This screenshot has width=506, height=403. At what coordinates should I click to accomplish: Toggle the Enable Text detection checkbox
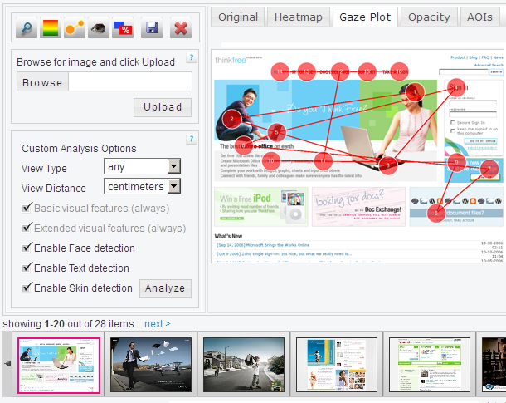[x=27, y=268]
